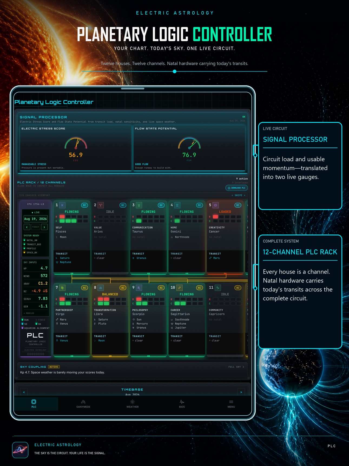The width and height of the screenshot is (349, 466).
Task: Click the BALANCED status on channel 8
Action: (x=110, y=294)
